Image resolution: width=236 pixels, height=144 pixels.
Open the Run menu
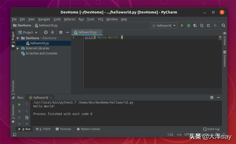tap(81, 19)
